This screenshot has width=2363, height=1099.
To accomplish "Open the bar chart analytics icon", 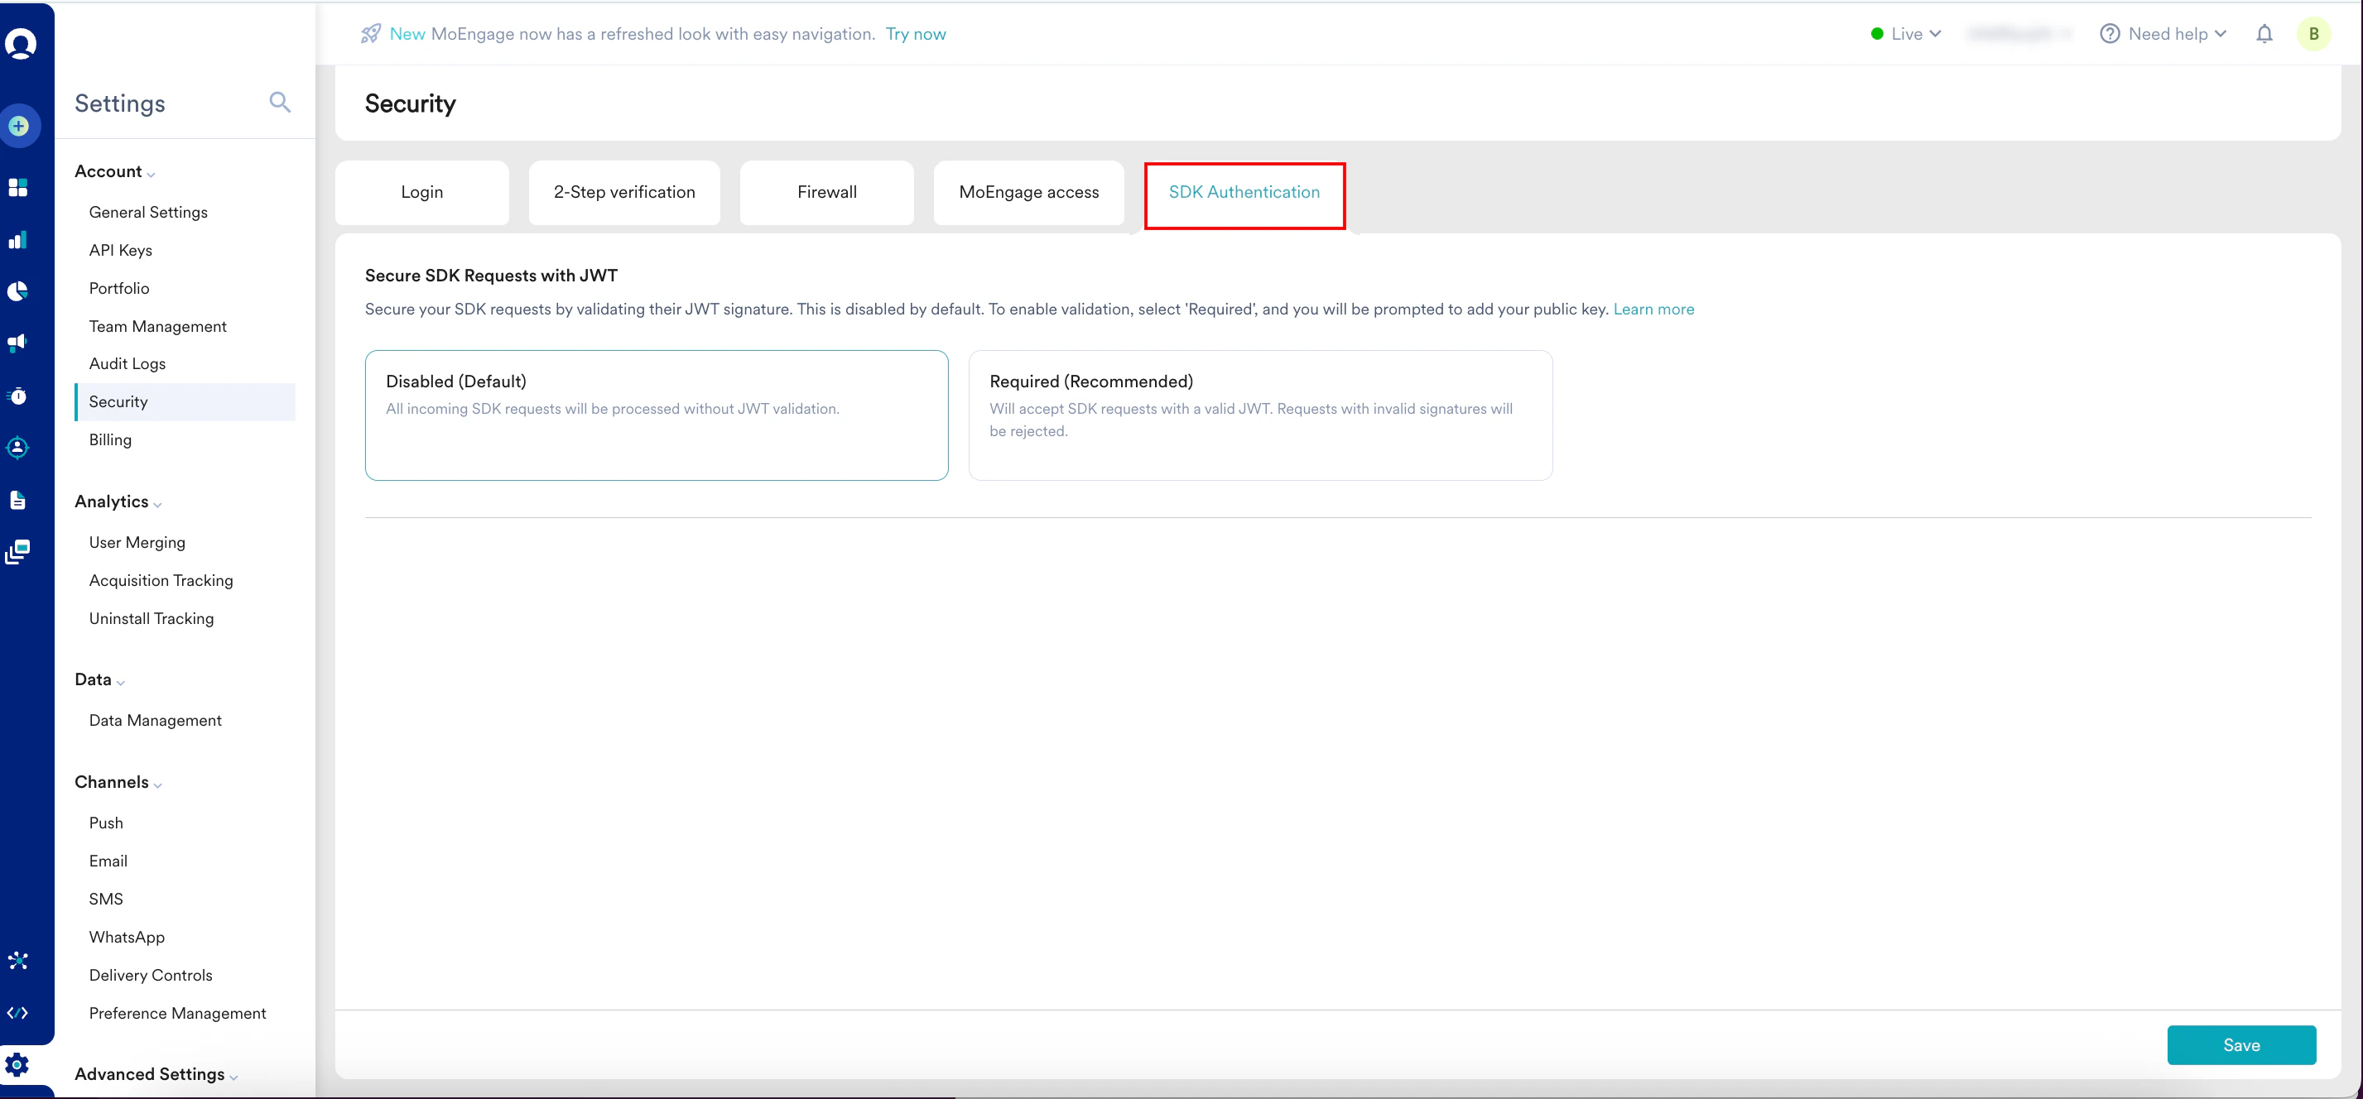I will point(18,240).
